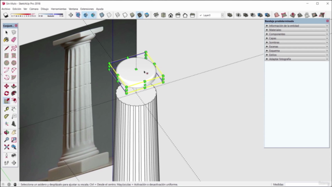332x187 pixels.
Task: Click the active Scale tool
Action: point(7,100)
